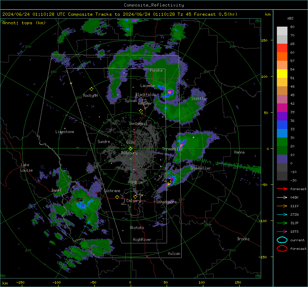Click the Drumheller town label

(201, 168)
